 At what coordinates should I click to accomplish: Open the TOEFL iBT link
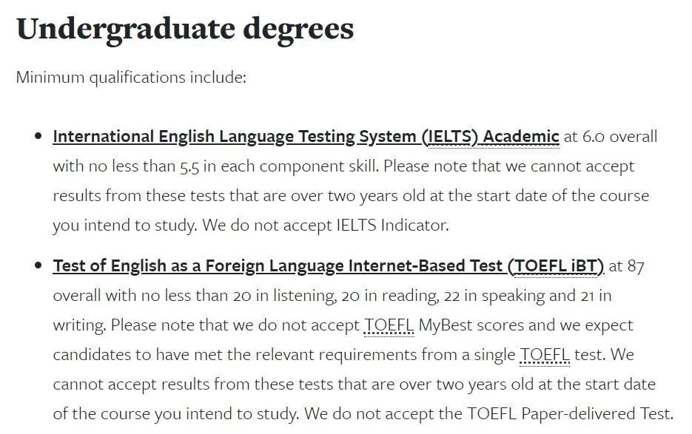pyautogui.click(x=328, y=266)
